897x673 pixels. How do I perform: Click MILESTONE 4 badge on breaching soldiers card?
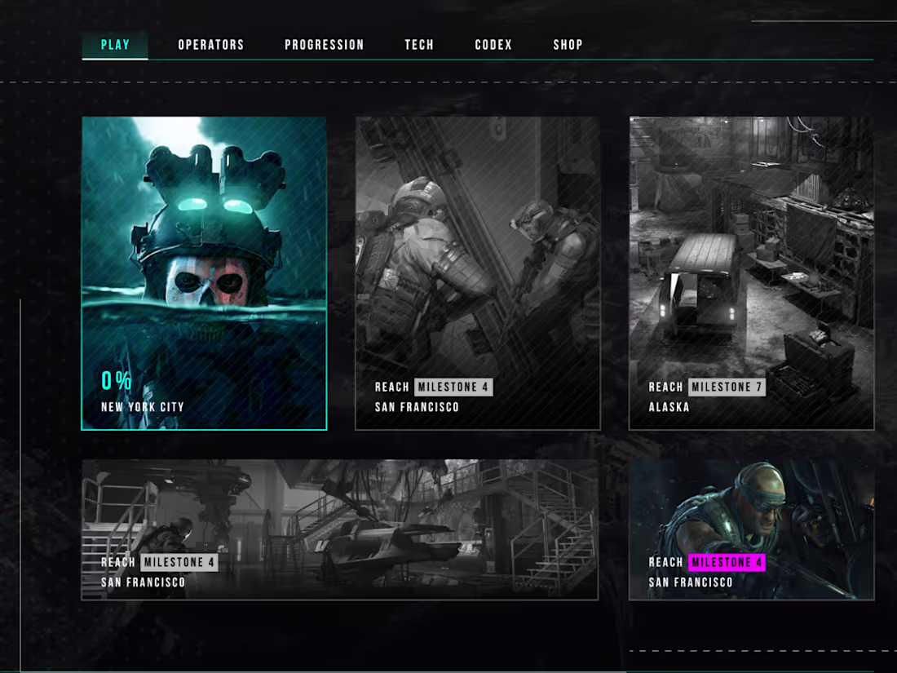[x=453, y=387]
